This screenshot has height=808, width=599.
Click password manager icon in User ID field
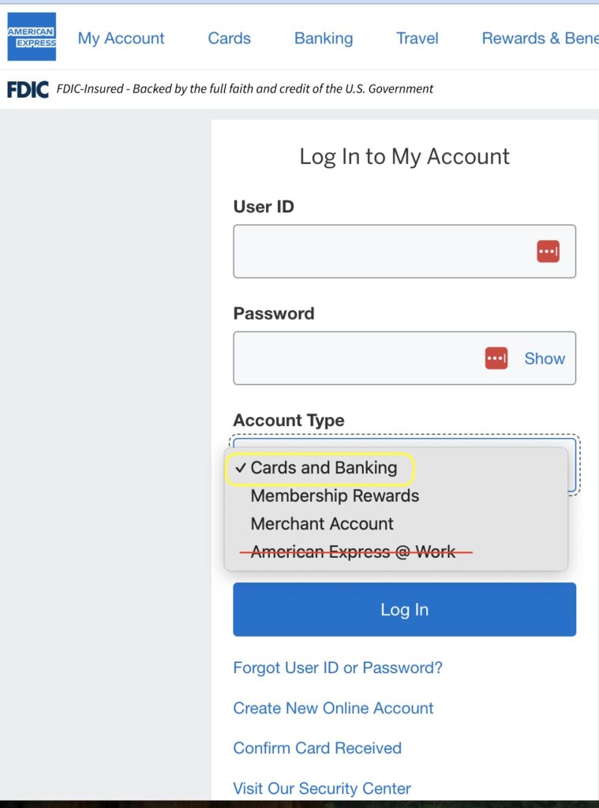[x=548, y=252]
